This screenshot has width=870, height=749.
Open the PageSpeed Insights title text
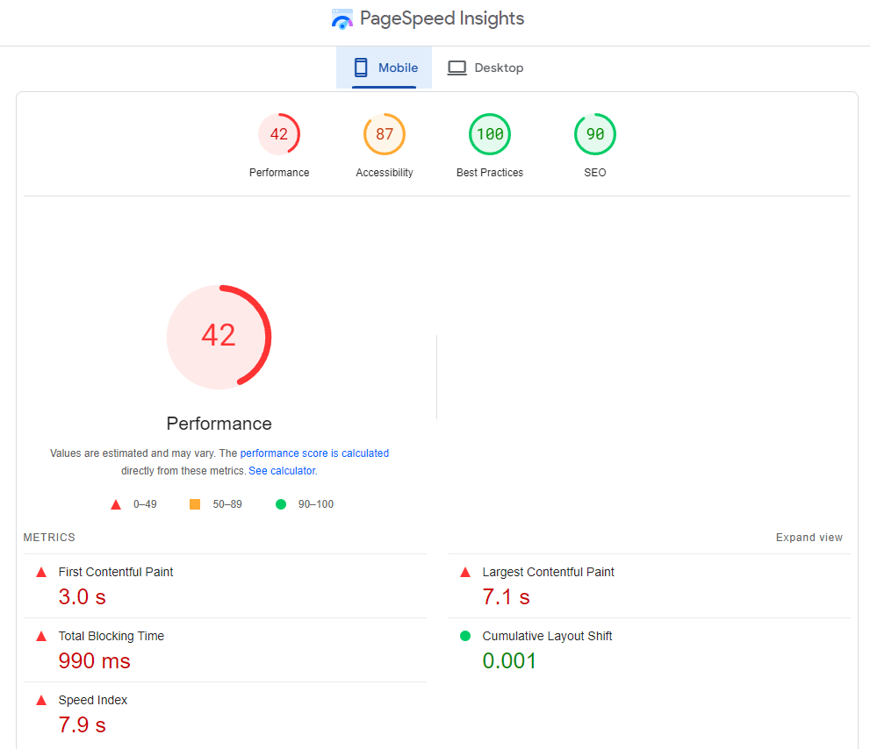(442, 18)
